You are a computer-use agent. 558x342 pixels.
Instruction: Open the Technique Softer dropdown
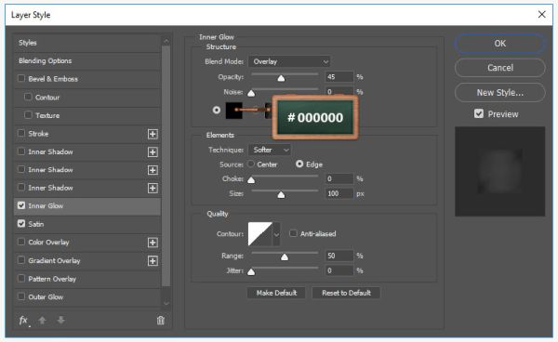pos(270,150)
